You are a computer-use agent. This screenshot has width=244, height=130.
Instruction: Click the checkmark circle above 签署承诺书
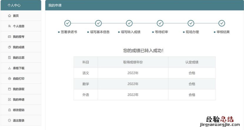tap(68, 23)
